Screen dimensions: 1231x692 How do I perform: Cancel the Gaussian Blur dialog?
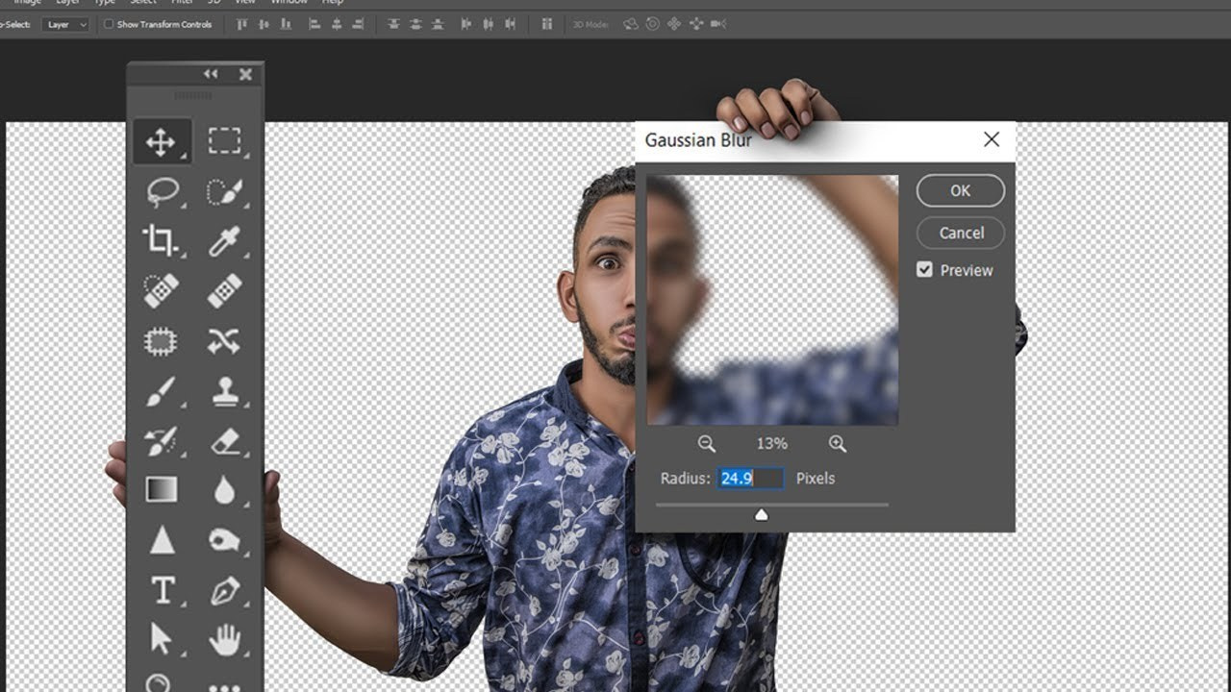[x=960, y=233]
